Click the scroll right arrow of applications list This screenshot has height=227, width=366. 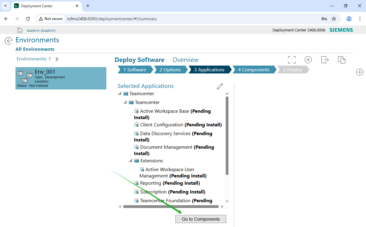click(x=222, y=206)
